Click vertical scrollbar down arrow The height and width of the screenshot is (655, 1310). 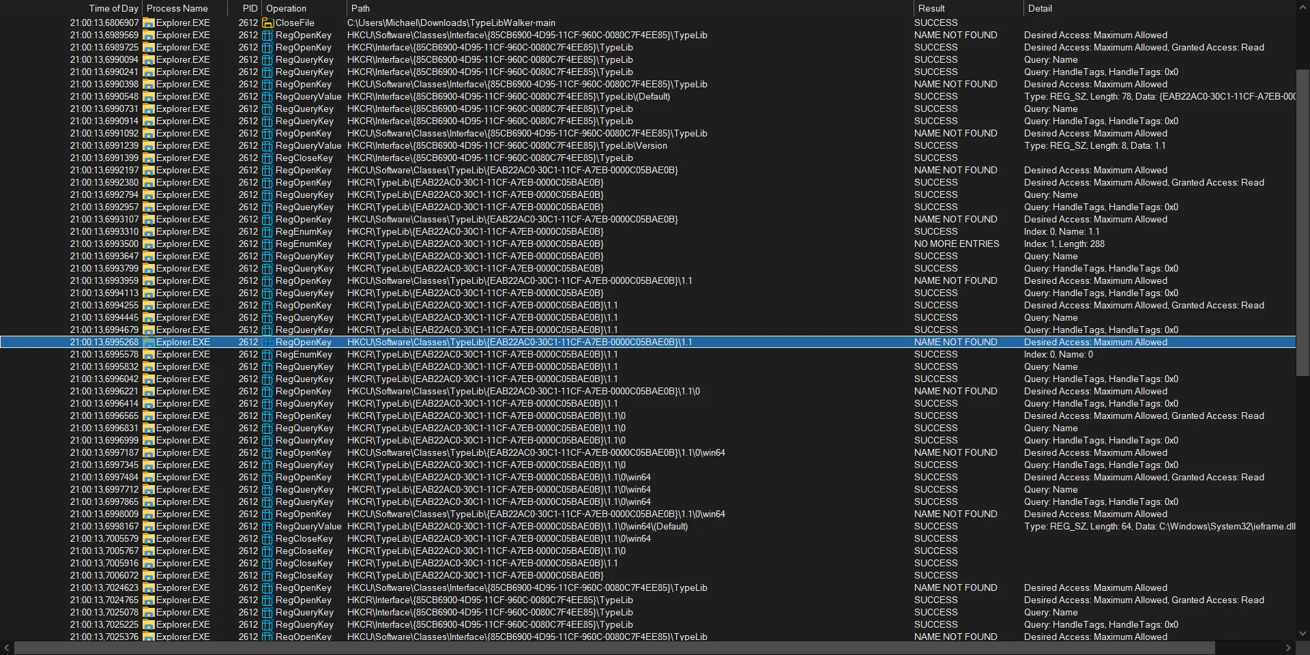click(x=1302, y=633)
